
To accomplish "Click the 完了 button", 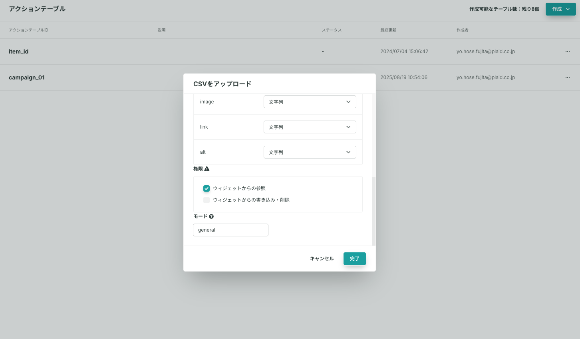I will click(x=355, y=259).
